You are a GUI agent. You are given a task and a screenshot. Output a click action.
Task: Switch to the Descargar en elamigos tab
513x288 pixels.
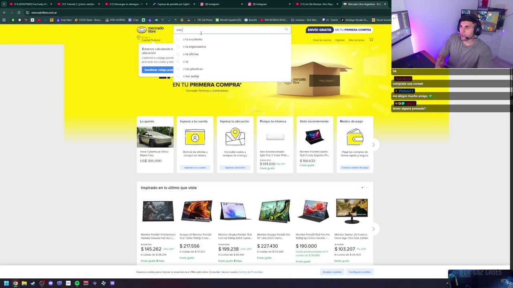[125, 4]
